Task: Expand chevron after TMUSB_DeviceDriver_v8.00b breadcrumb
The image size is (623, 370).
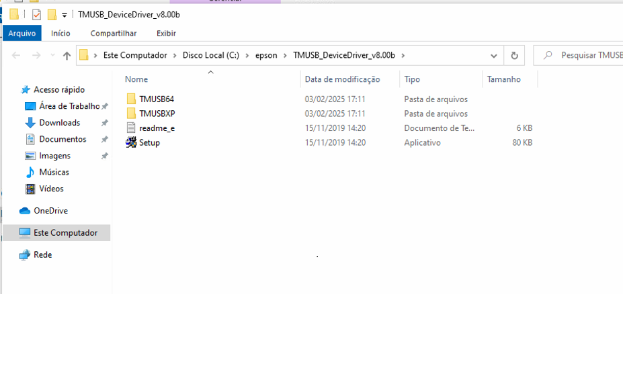Action: point(403,56)
